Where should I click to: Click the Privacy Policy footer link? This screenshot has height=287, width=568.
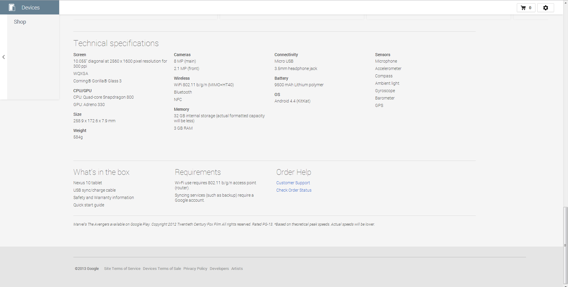tap(195, 269)
